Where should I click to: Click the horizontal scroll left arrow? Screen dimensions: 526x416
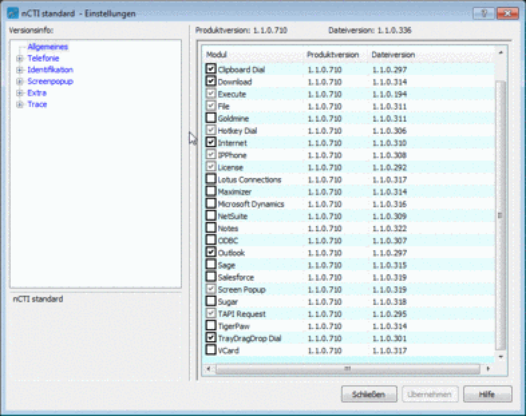coord(208,369)
